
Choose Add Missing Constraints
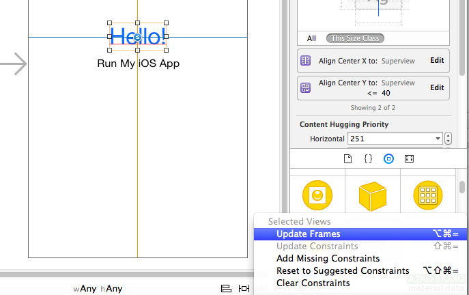pyautogui.click(x=328, y=259)
